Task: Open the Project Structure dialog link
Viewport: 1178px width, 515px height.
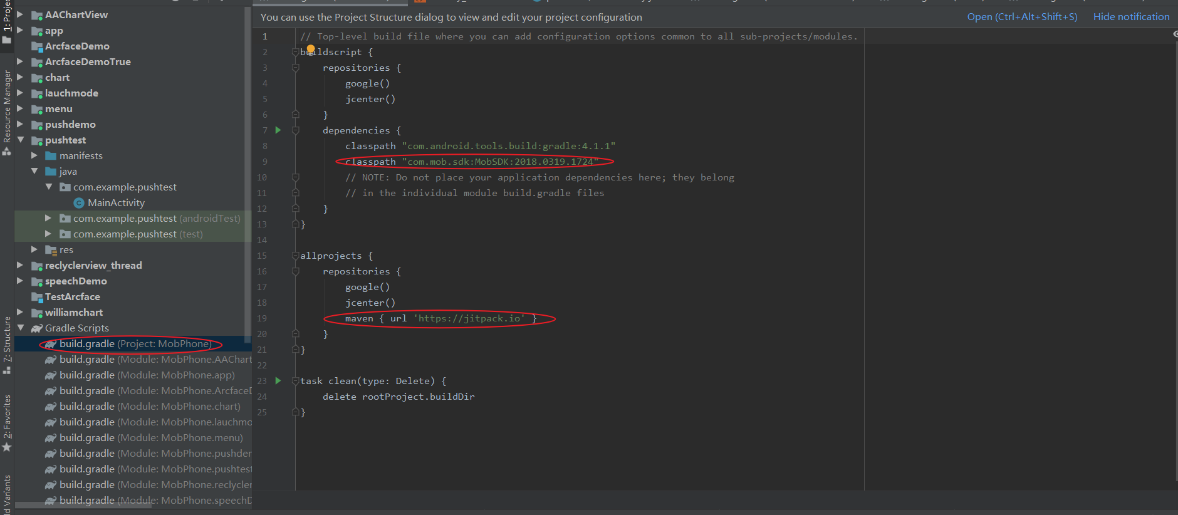Action: tap(1022, 17)
